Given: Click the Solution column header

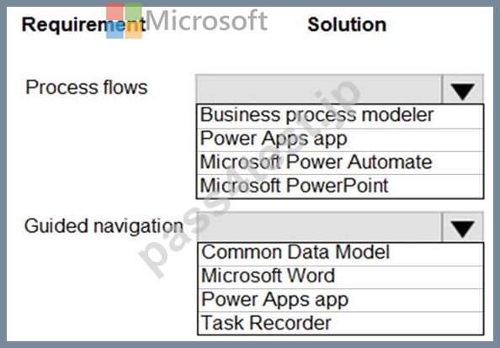Looking at the screenshot, I should 347,24.
